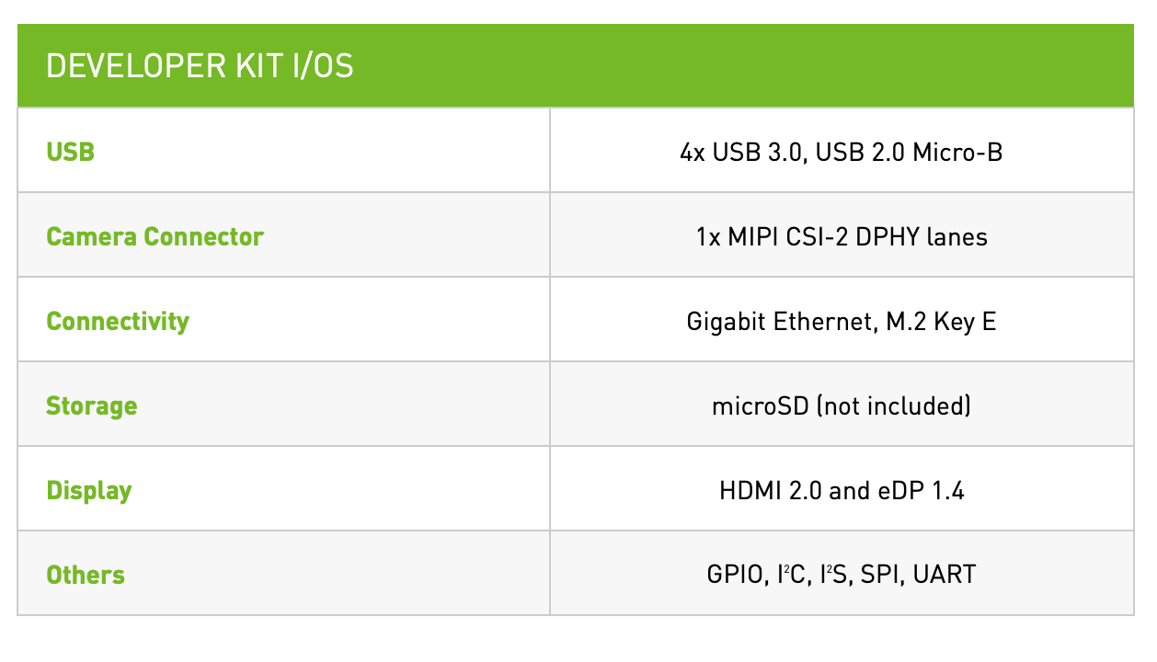Viewport: 1157px width, 662px height.
Task: Click the Others row label
Action: (86, 575)
